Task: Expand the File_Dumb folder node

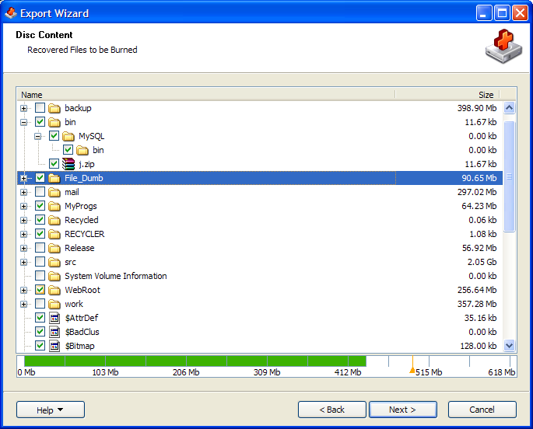Action: point(24,179)
